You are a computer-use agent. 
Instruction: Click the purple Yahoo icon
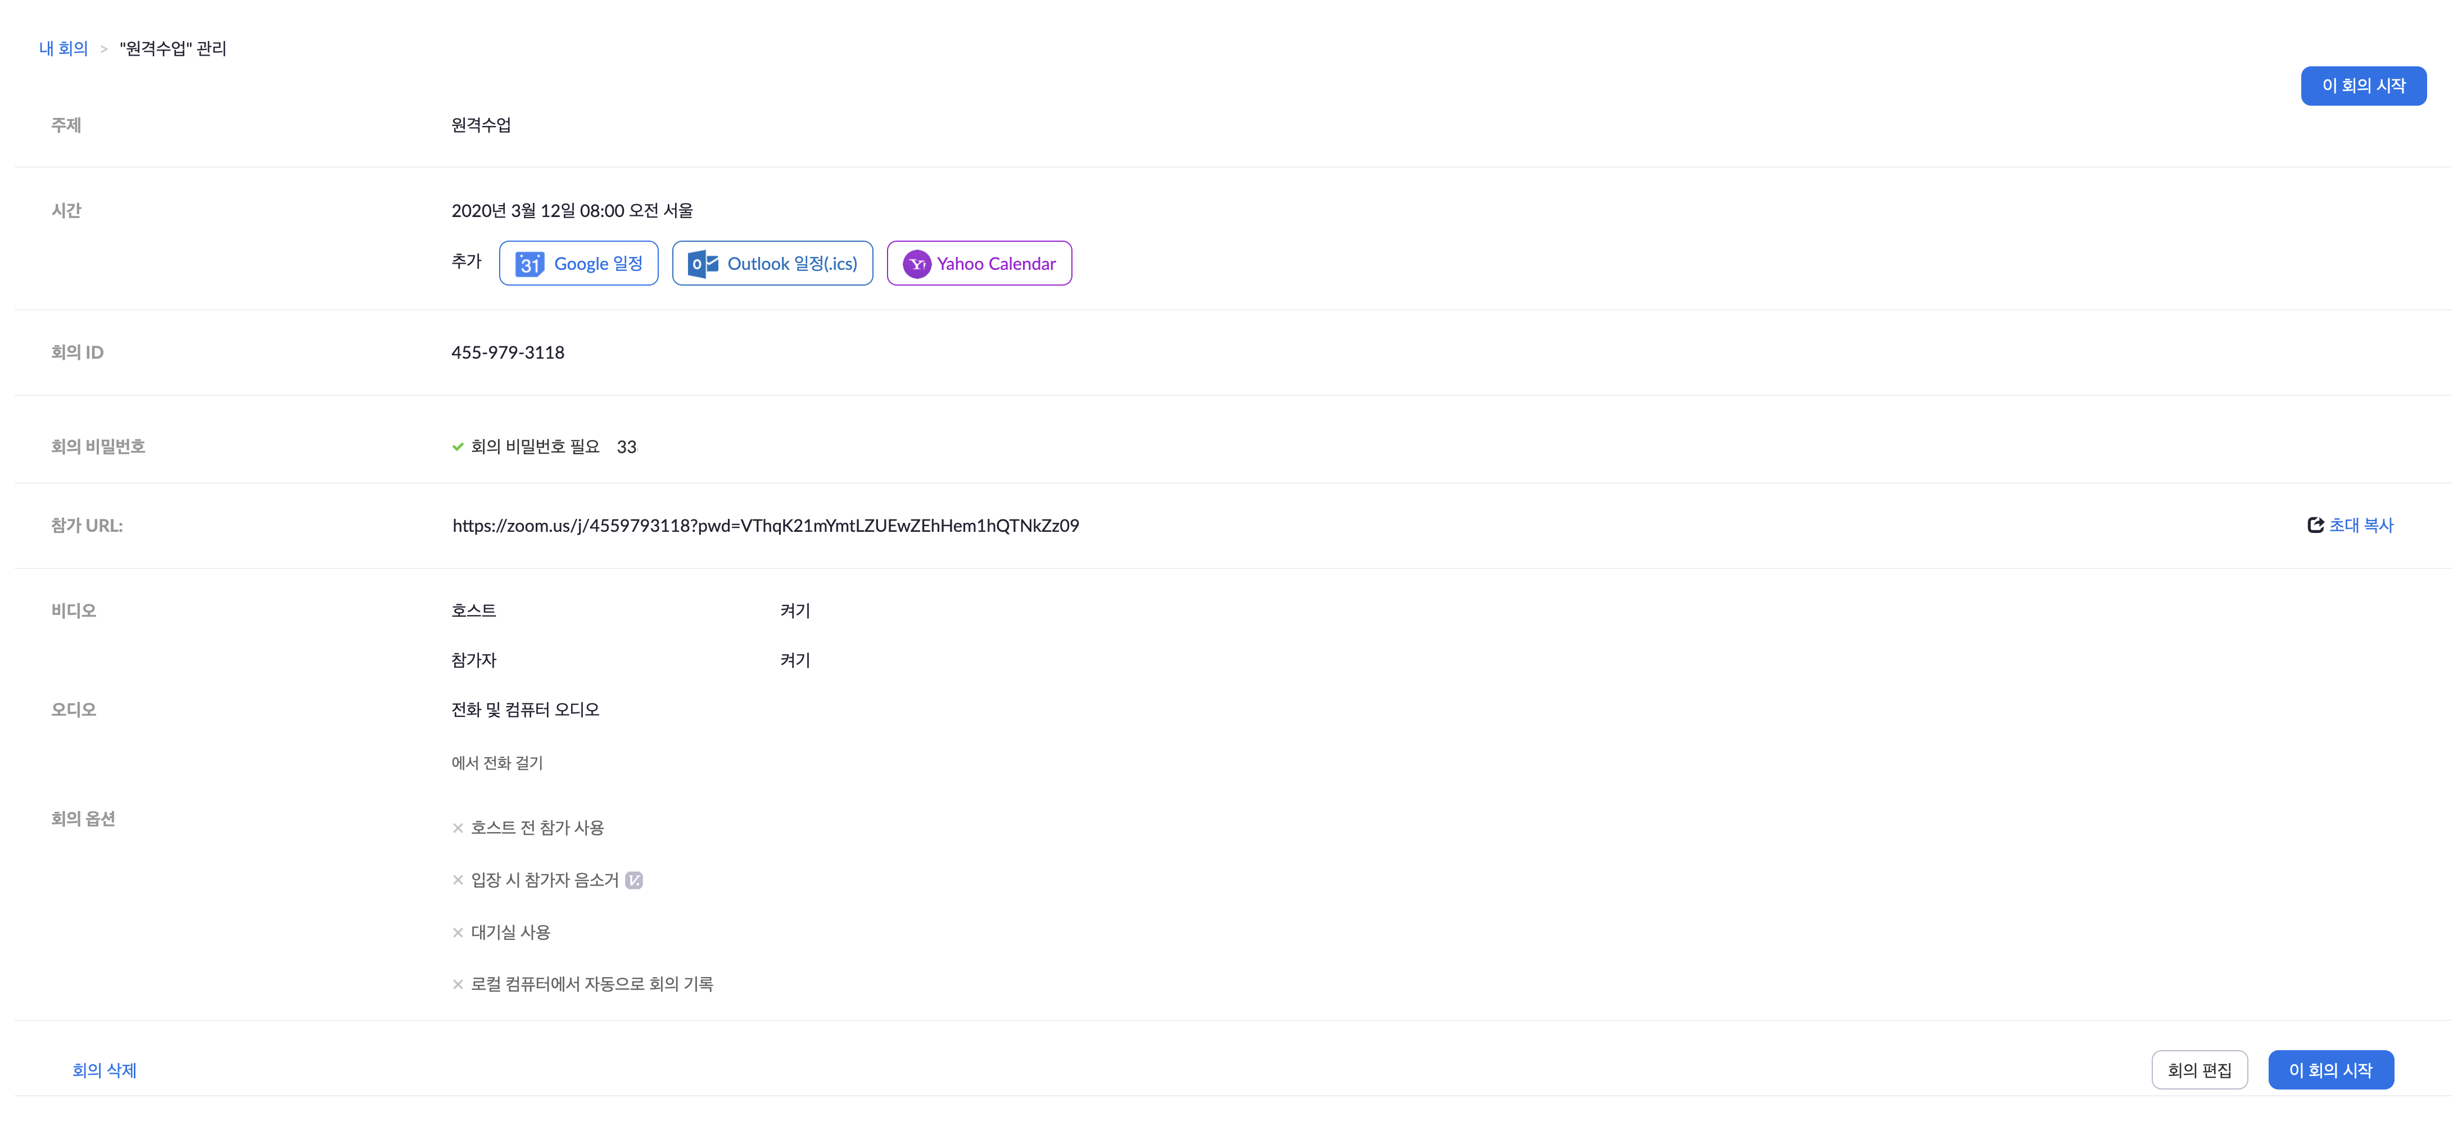(916, 264)
